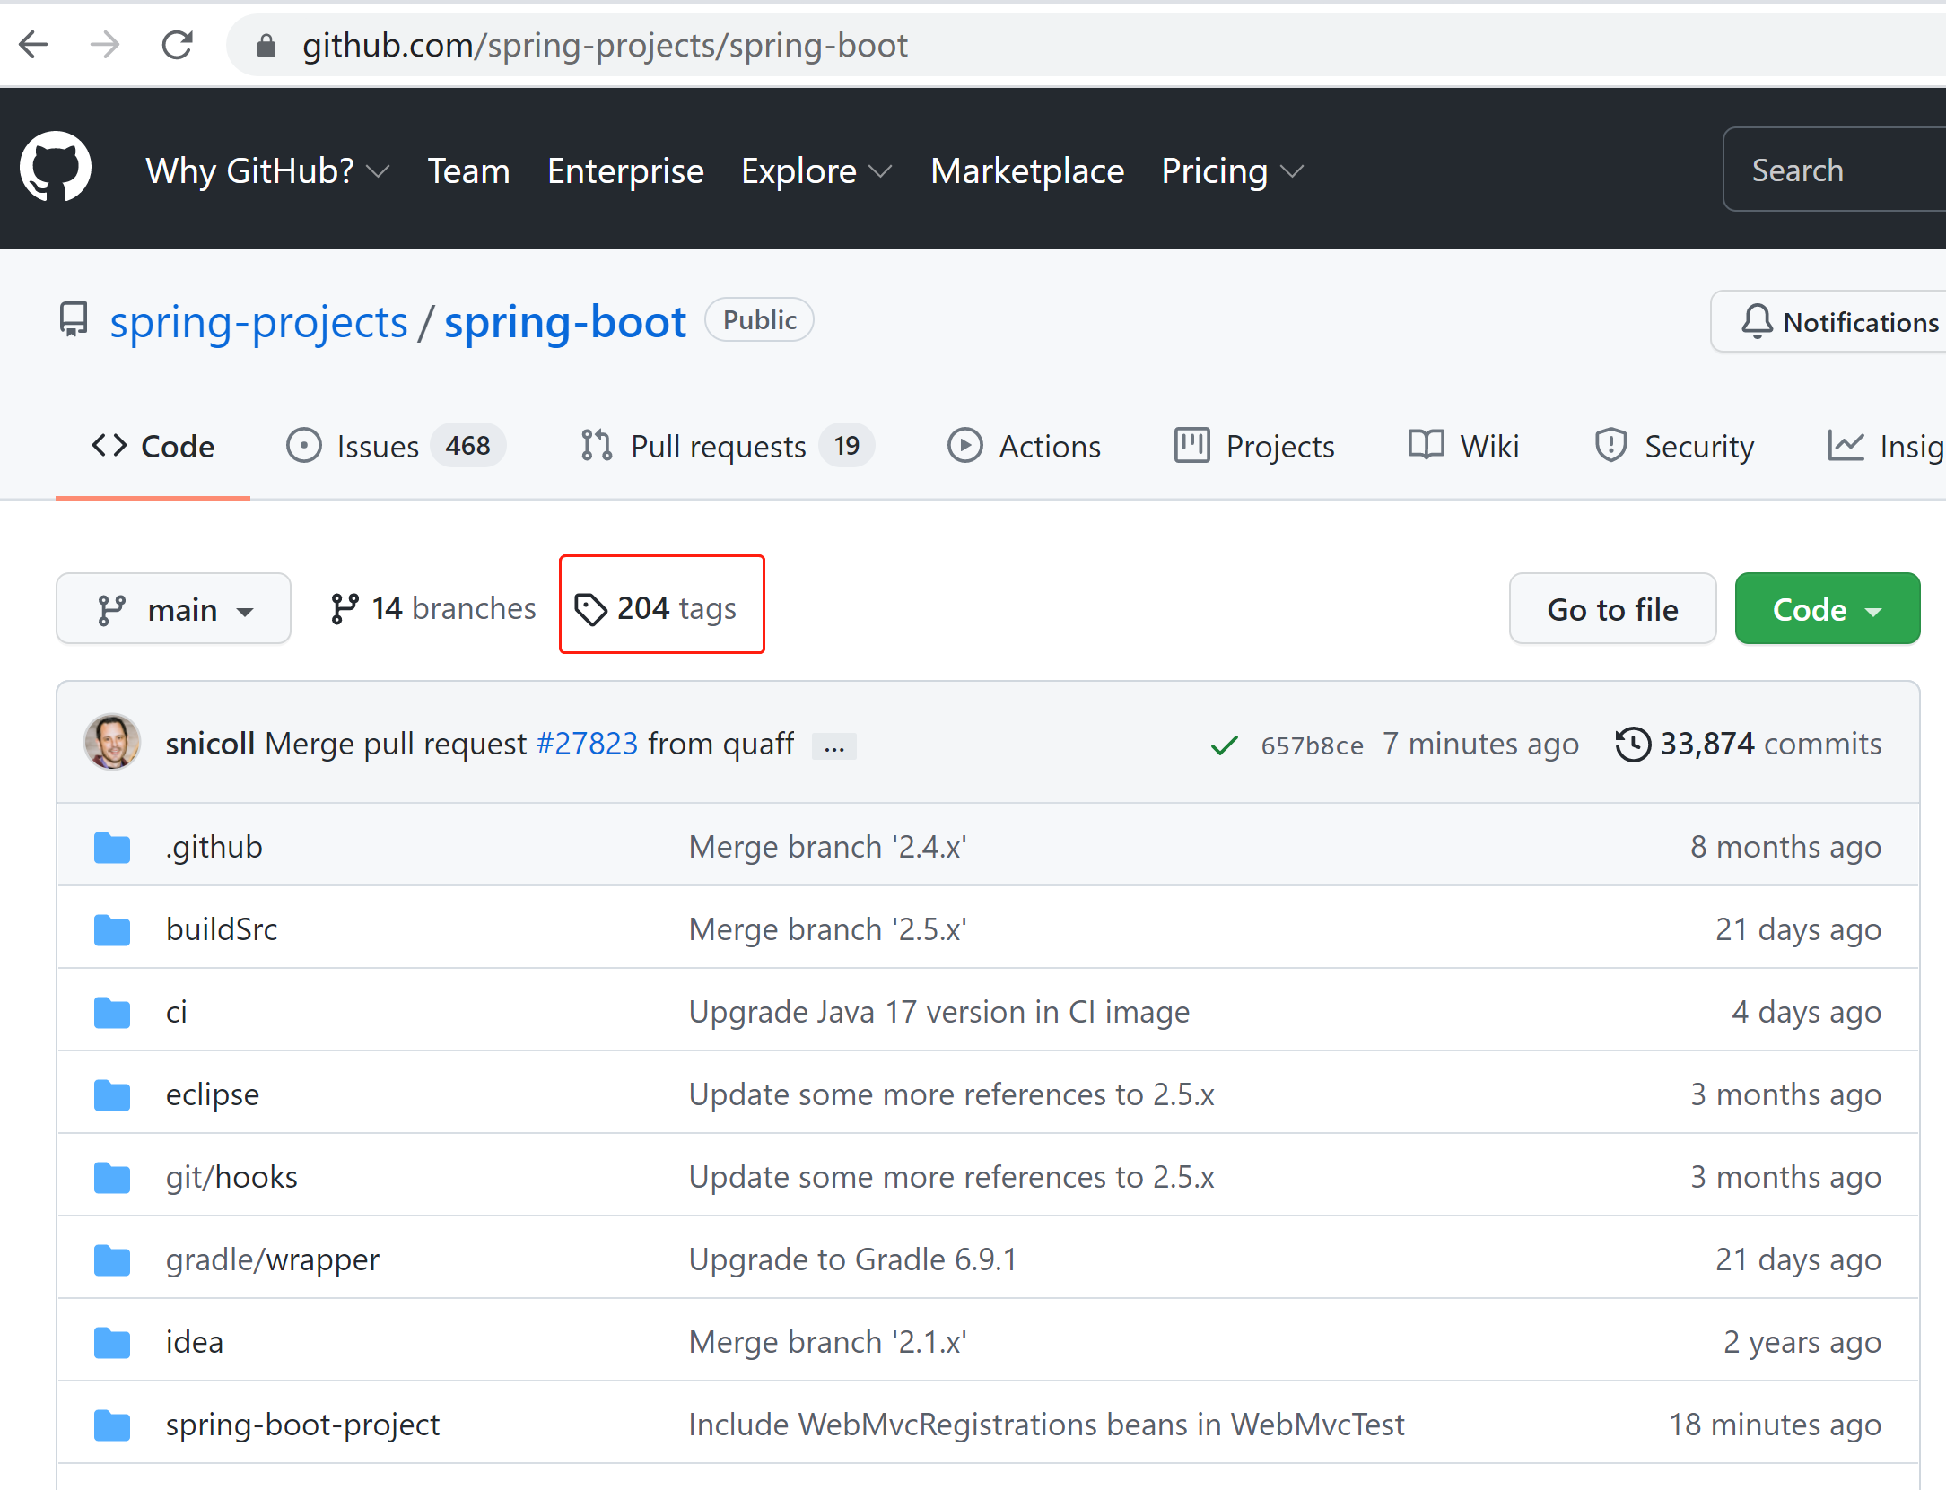The height and width of the screenshot is (1490, 1946).
Task: Click the padlock site info icon
Action: click(x=266, y=46)
